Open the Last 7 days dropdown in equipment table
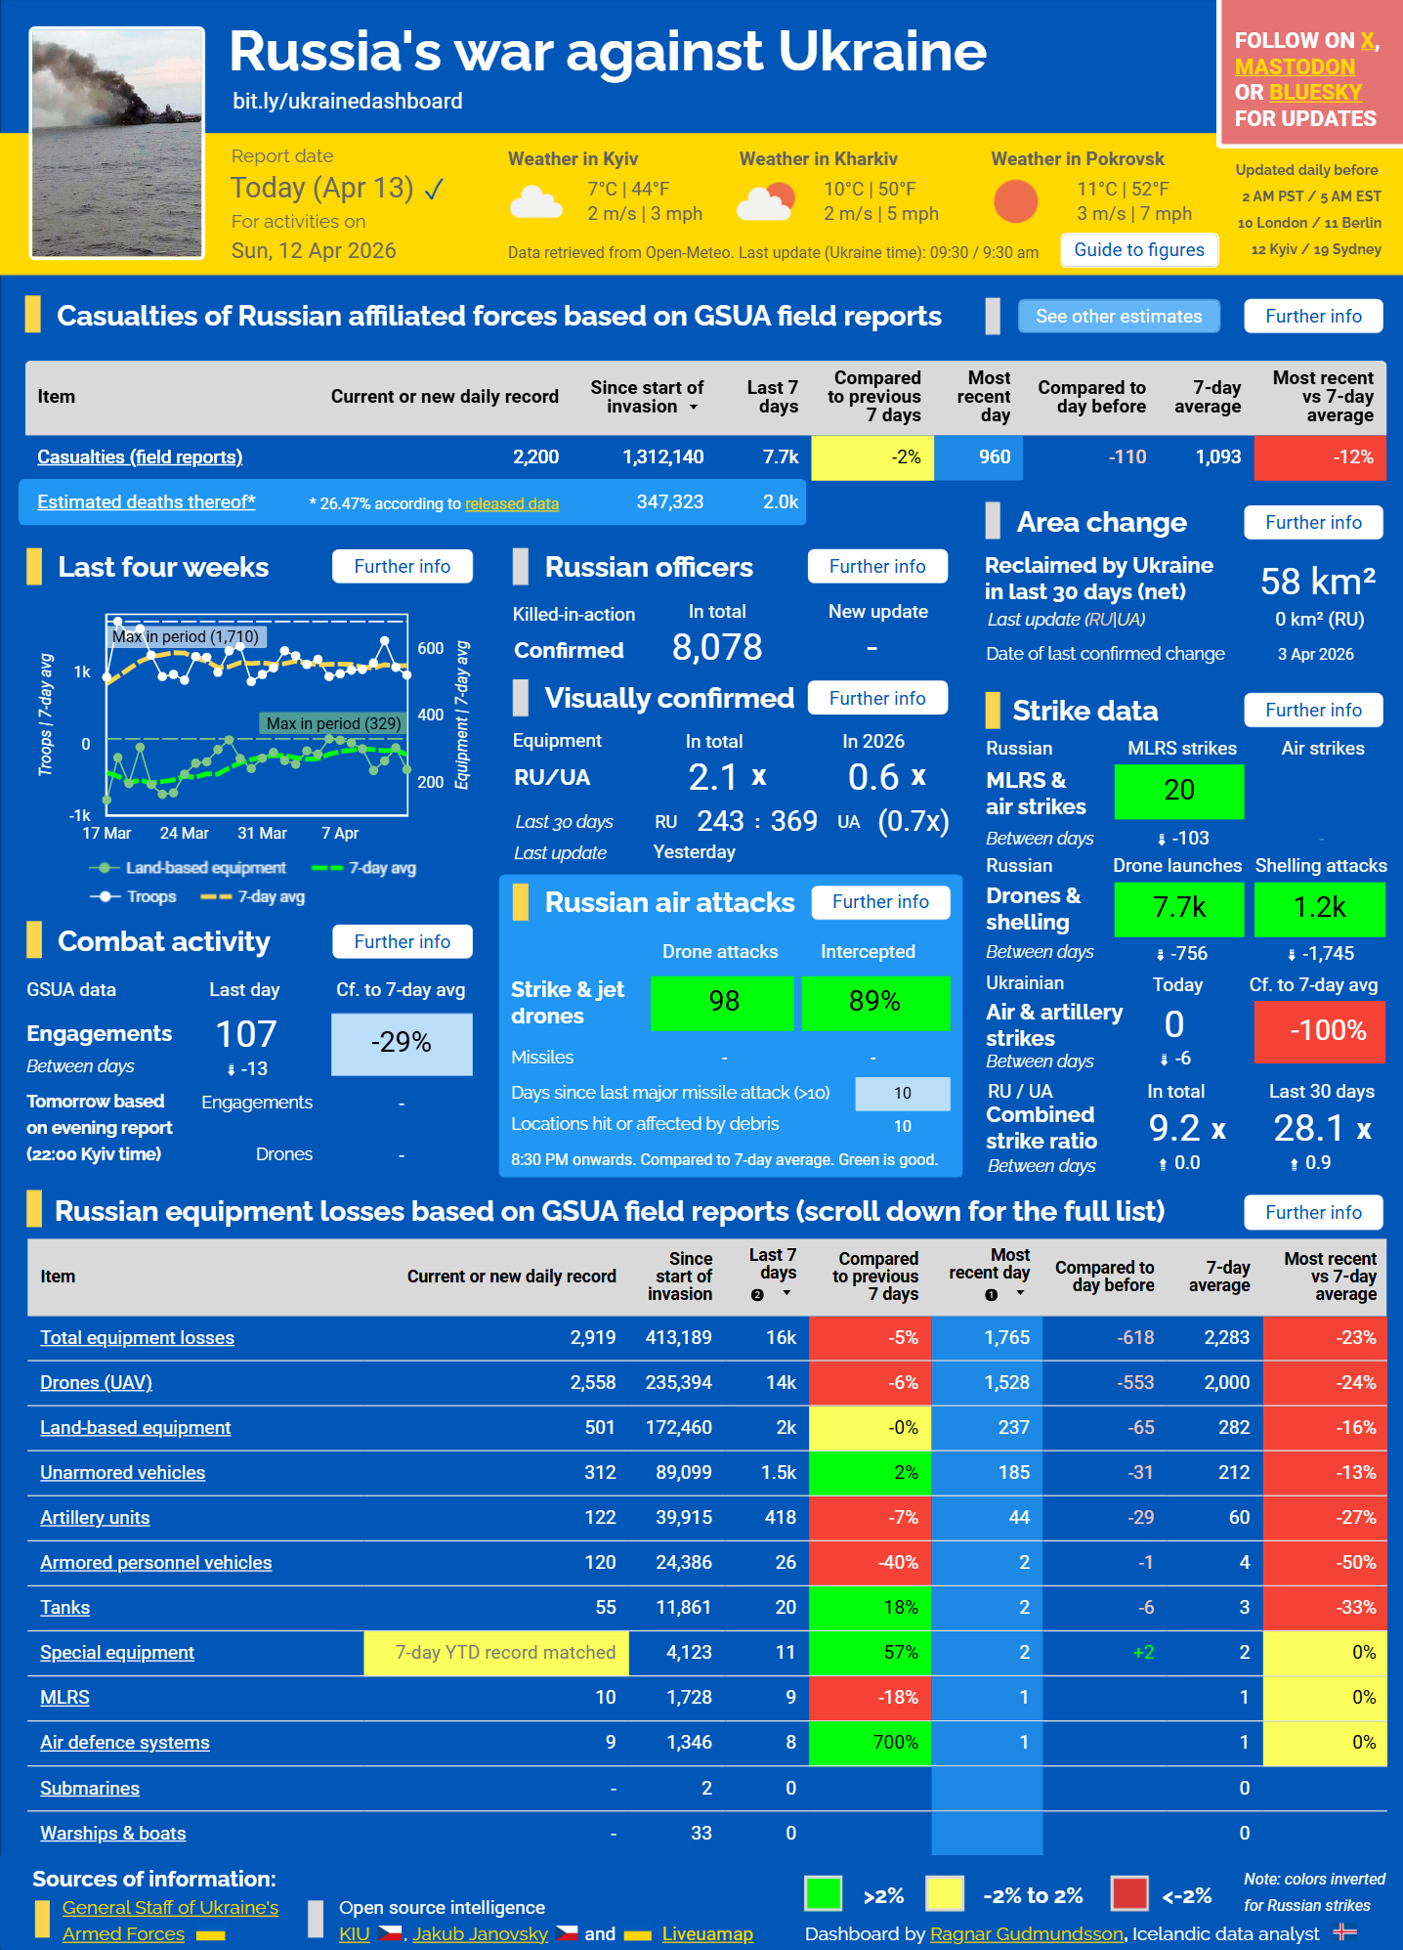 click(x=787, y=1293)
